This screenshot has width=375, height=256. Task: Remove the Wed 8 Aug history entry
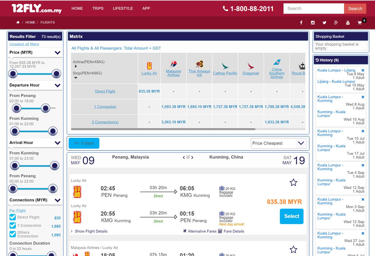pos(363,97)
